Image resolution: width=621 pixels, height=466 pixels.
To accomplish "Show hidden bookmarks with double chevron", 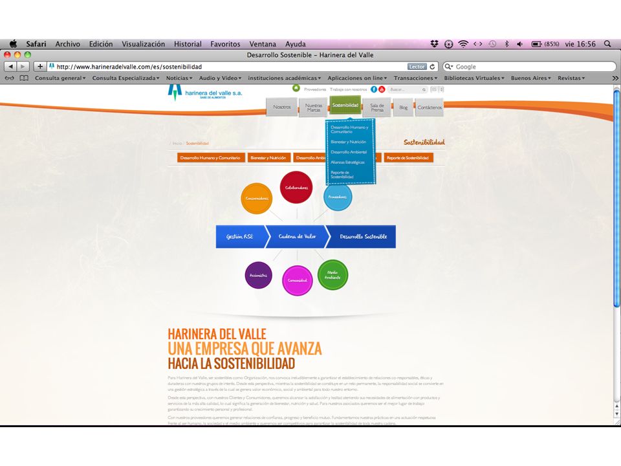I will [615, 78].
